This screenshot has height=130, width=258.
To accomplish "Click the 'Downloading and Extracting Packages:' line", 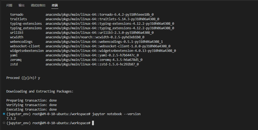I will coord(40,91).
